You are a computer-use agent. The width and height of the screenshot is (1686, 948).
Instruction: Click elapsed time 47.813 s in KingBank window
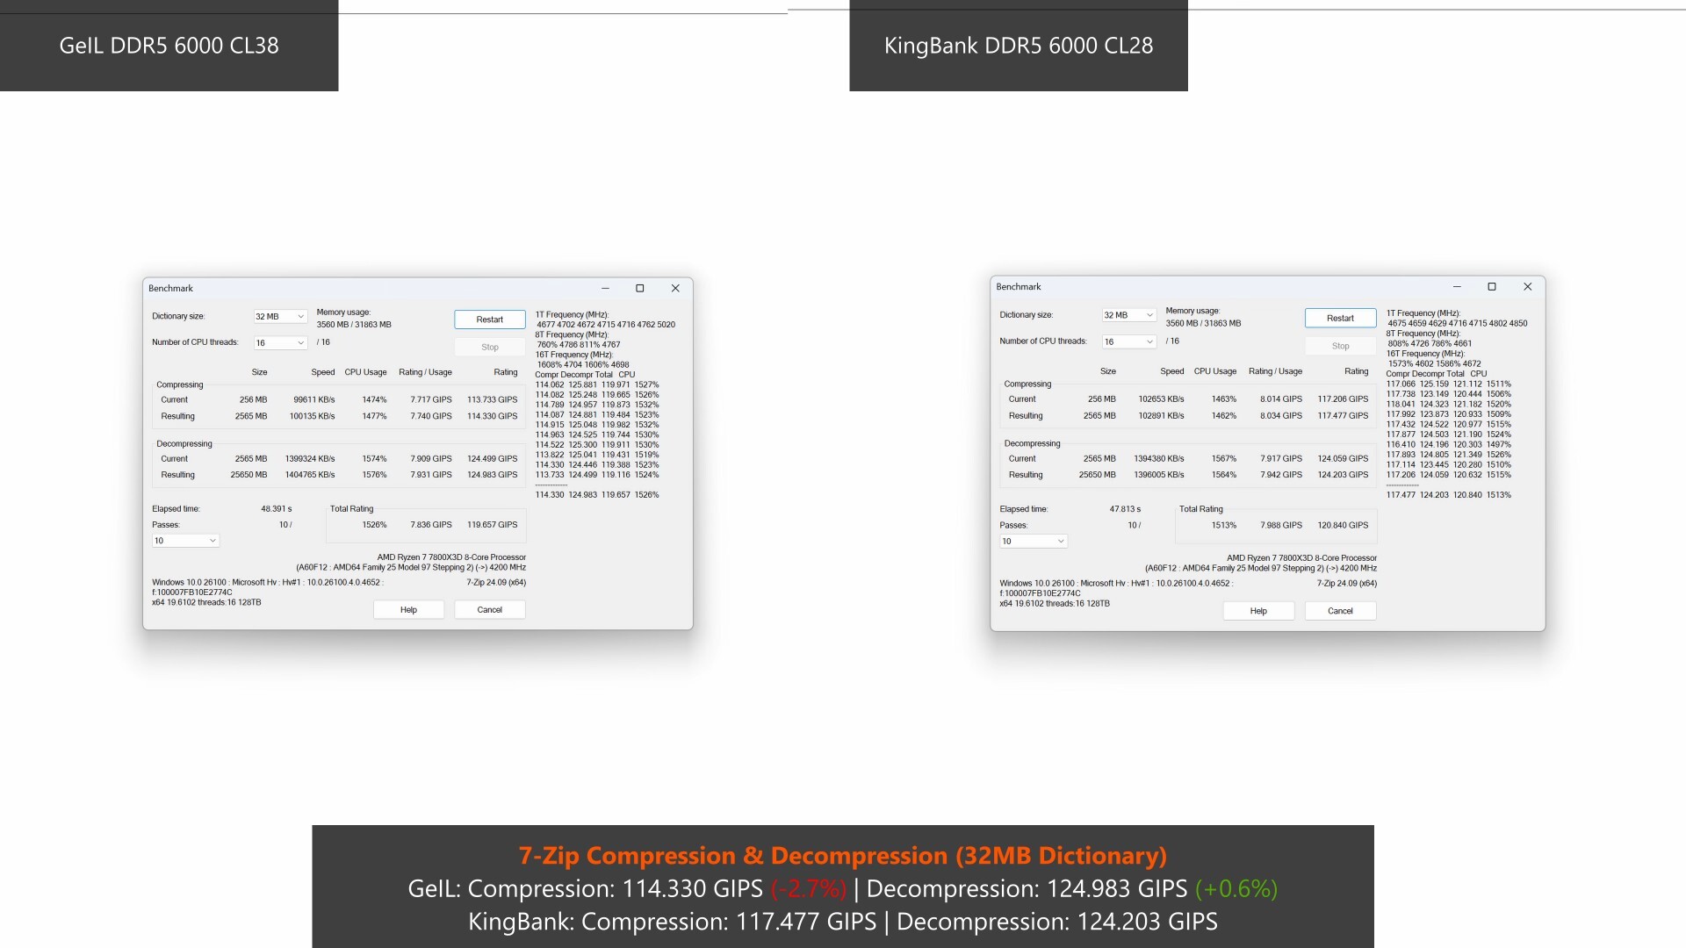pos(1125,509)
